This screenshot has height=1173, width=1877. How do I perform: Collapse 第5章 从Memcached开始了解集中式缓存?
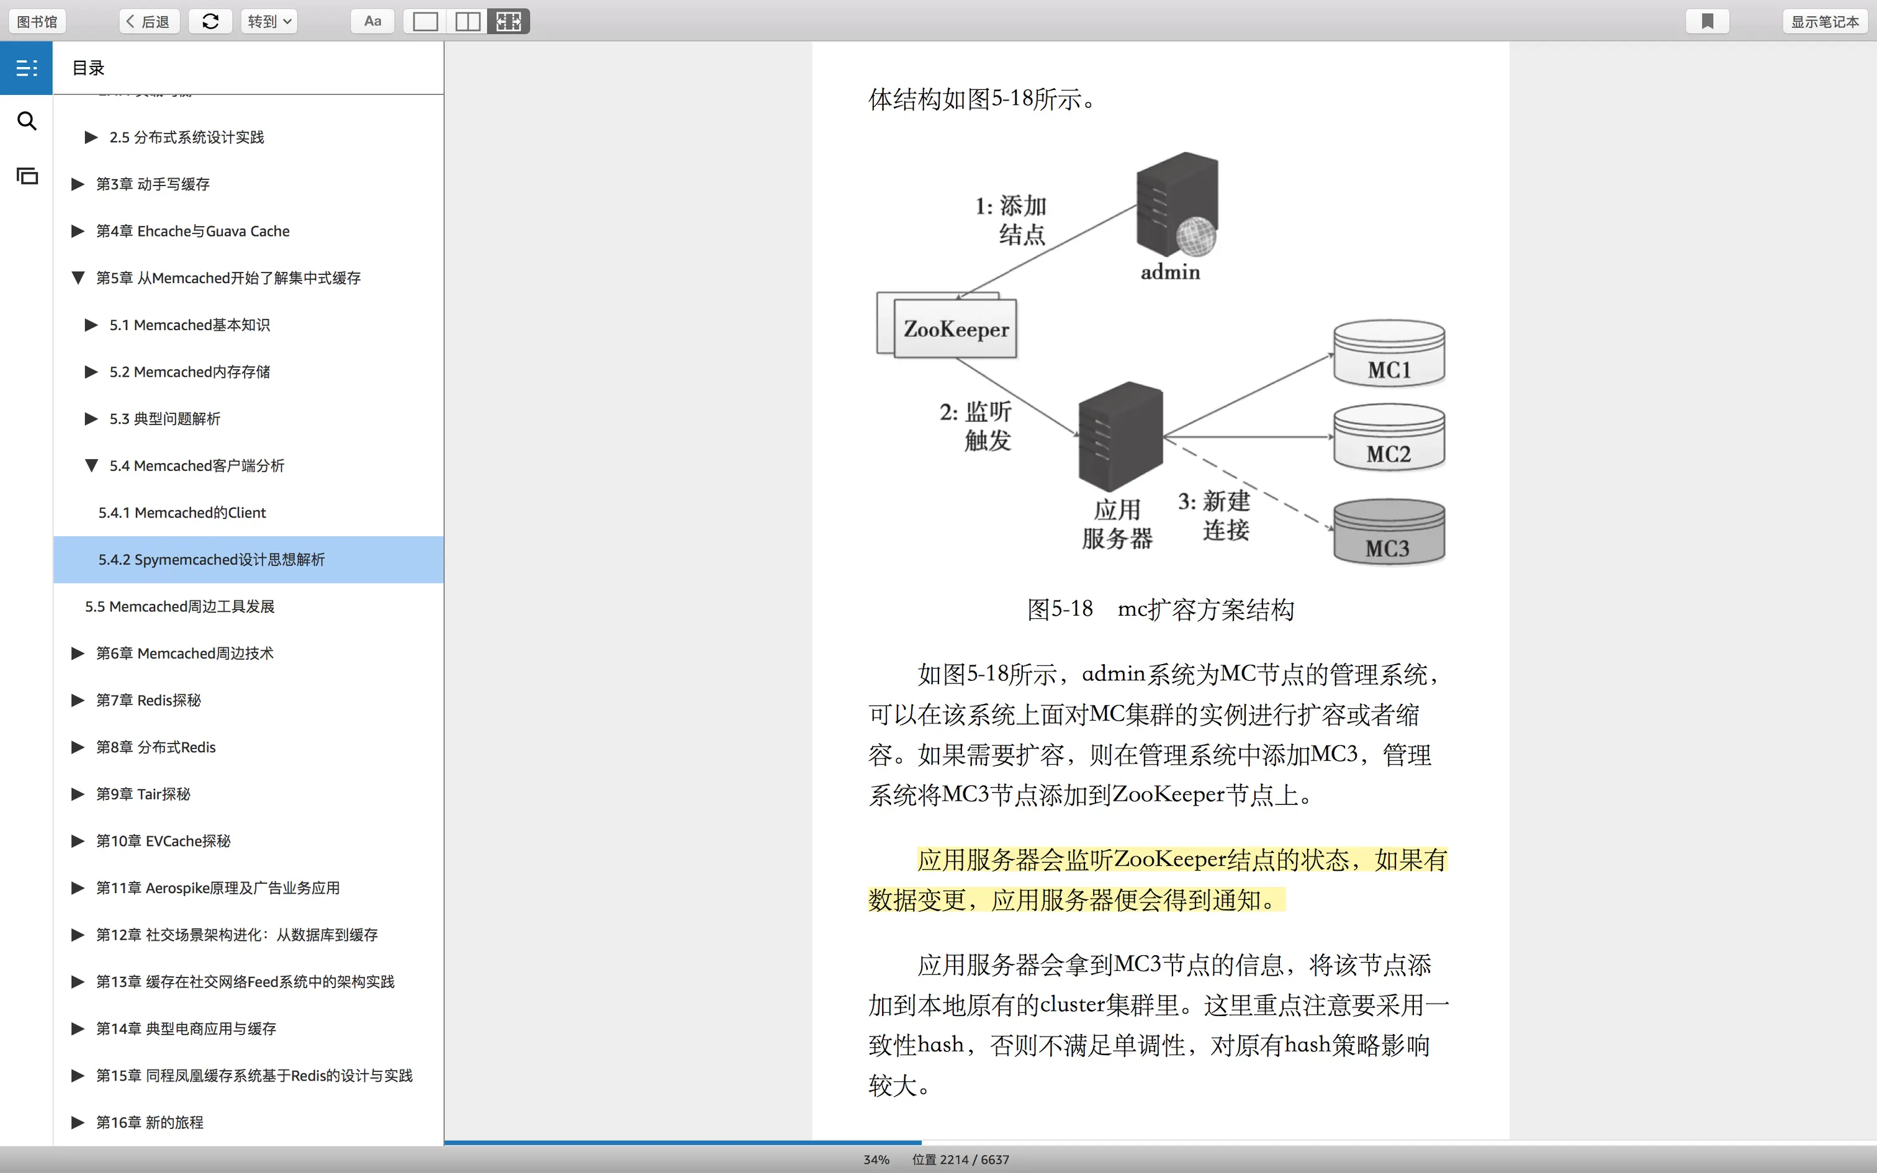click(78, 278)
